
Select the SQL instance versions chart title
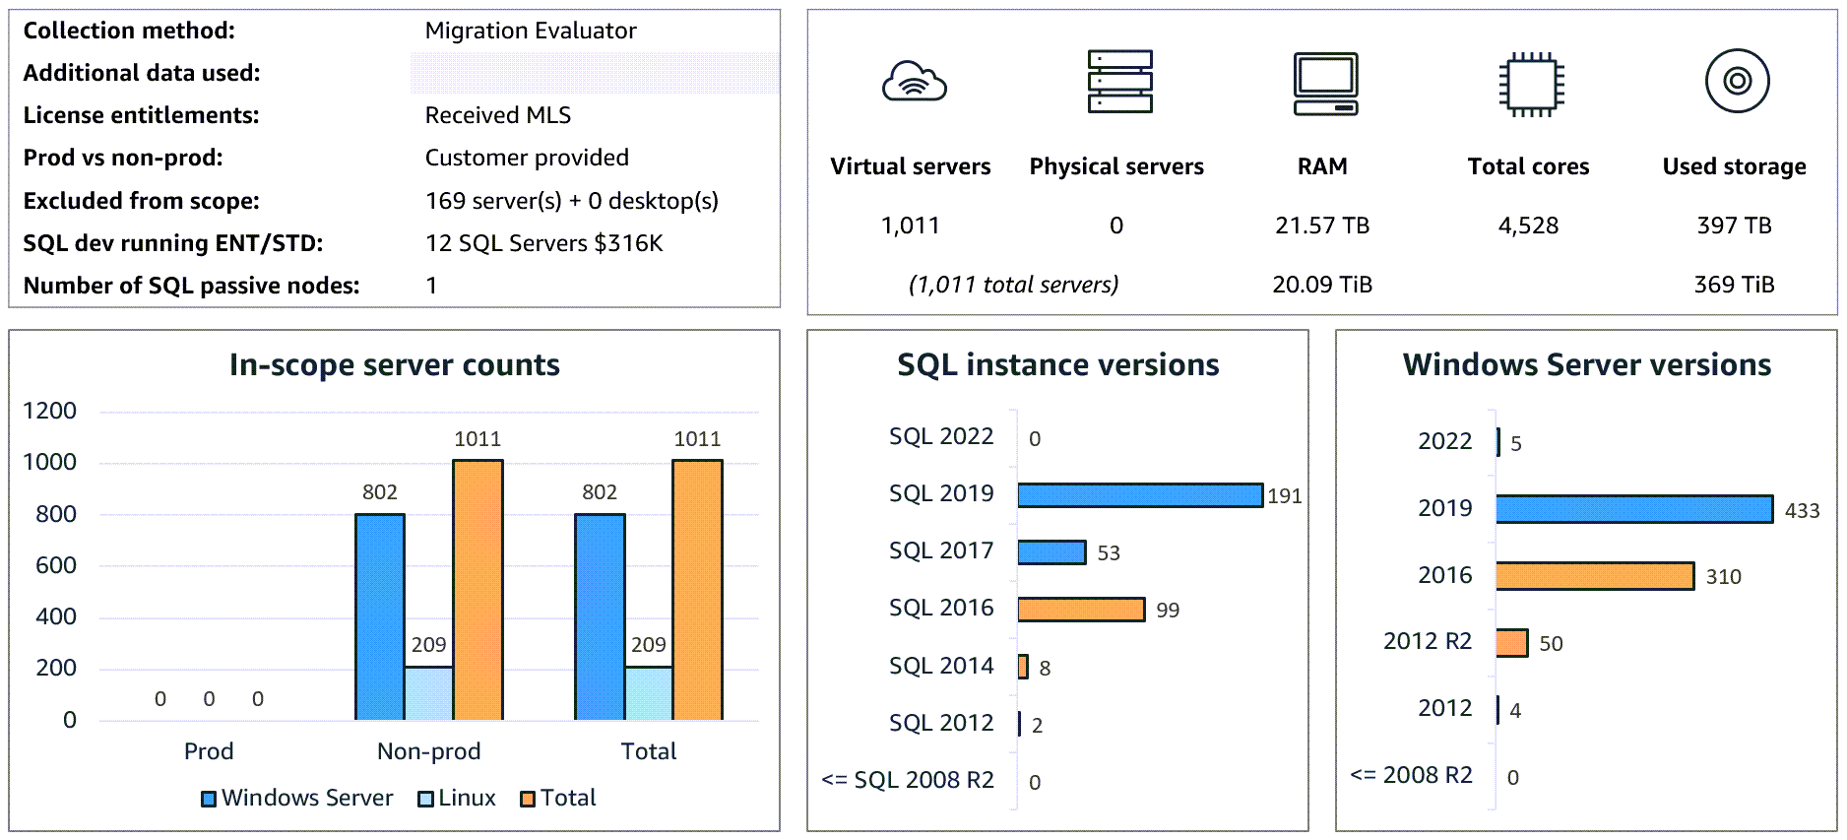pos(1057,365)
